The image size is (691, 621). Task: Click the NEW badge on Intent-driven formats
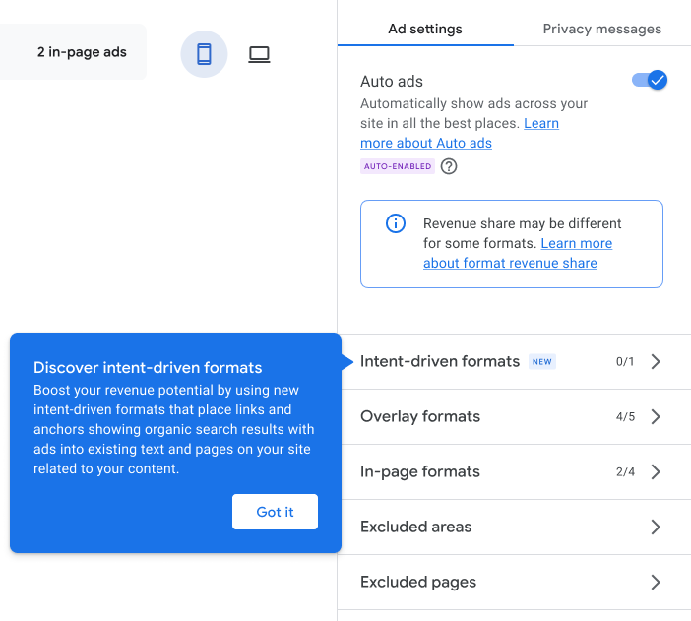click(x=542, y=362)
